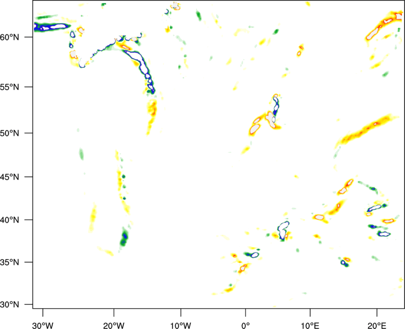
Task: Click the 30°W longitude label
Action: tap(43, 325)
